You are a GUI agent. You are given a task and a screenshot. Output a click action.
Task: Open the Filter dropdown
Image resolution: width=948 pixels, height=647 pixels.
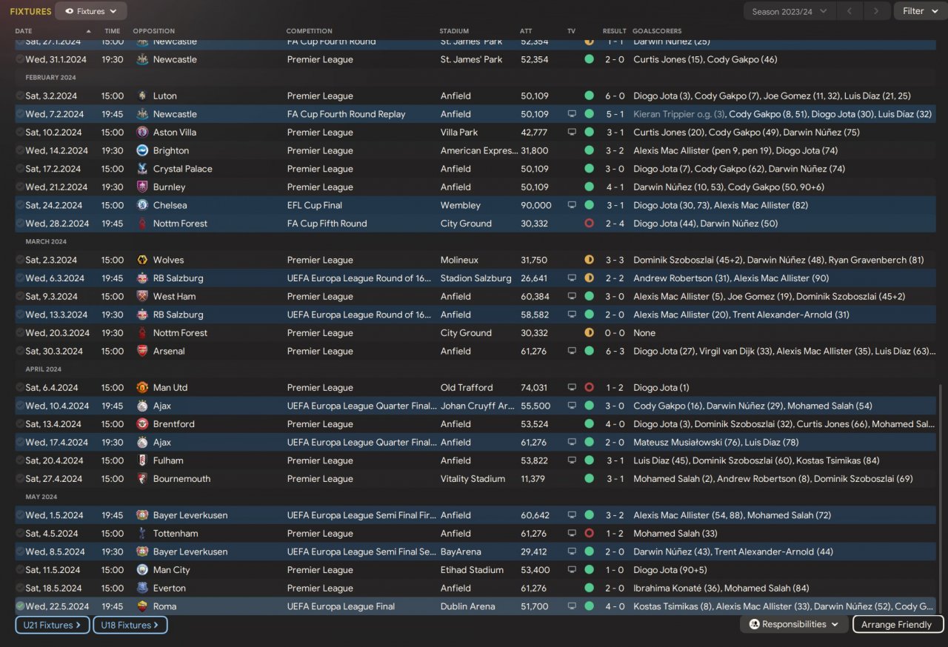921,11
